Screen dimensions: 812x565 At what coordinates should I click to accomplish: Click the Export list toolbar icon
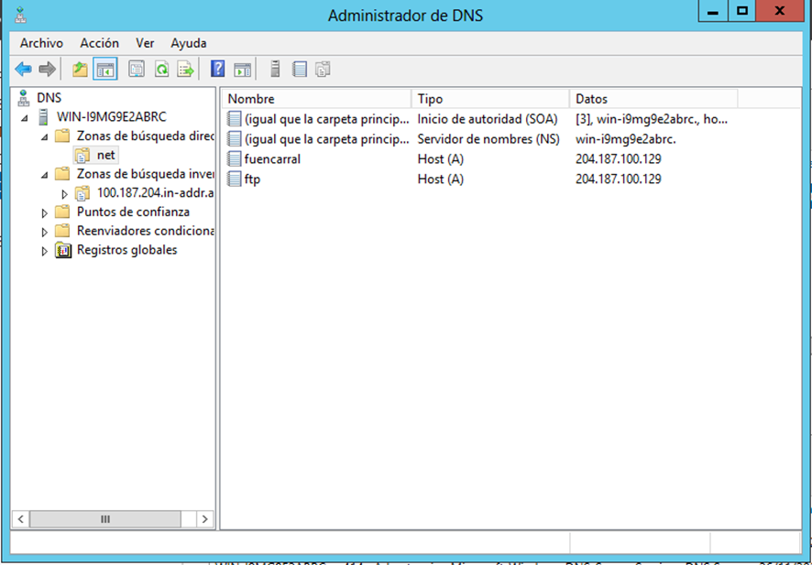point(185,69)
